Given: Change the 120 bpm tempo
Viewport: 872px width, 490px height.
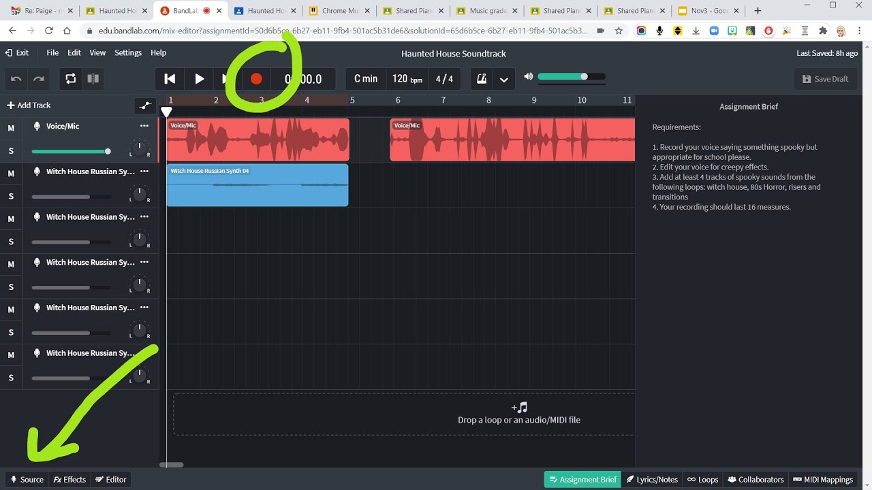Looking at the screenshot, I should pyautogui.click(x=407, y=79).
